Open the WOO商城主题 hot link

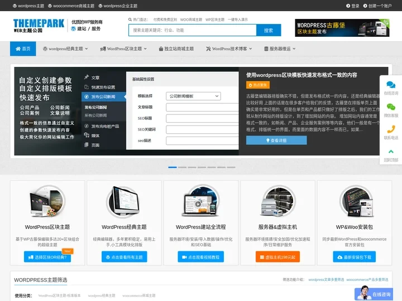click(191, 20)
